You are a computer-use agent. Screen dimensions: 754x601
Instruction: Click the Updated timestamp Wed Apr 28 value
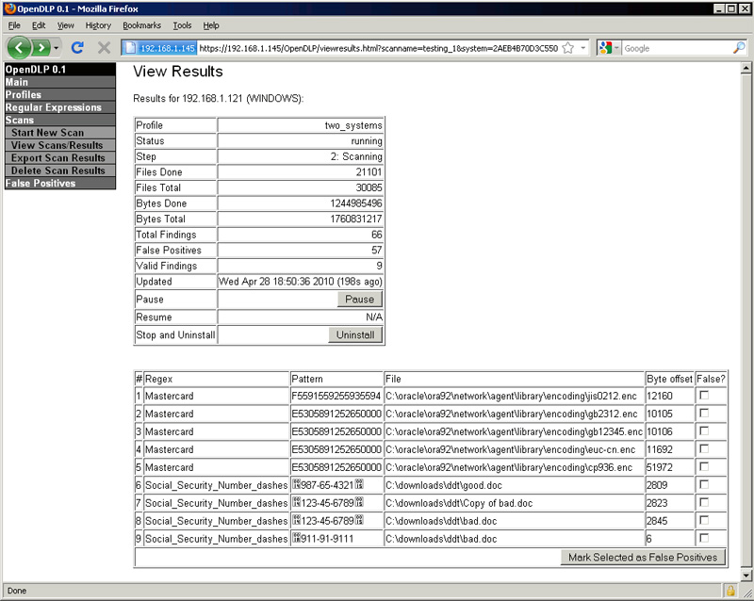pyautogui.click(x=301, y=282)
